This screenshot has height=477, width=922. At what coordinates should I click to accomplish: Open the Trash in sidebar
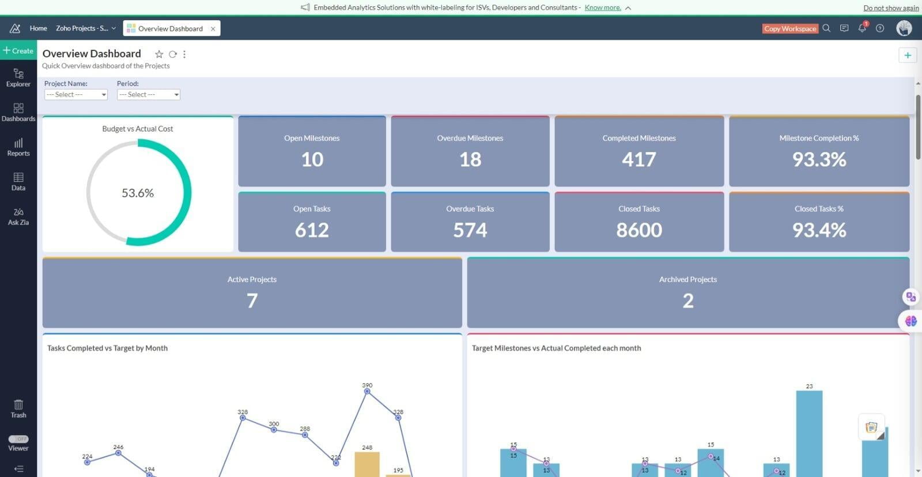18,409
